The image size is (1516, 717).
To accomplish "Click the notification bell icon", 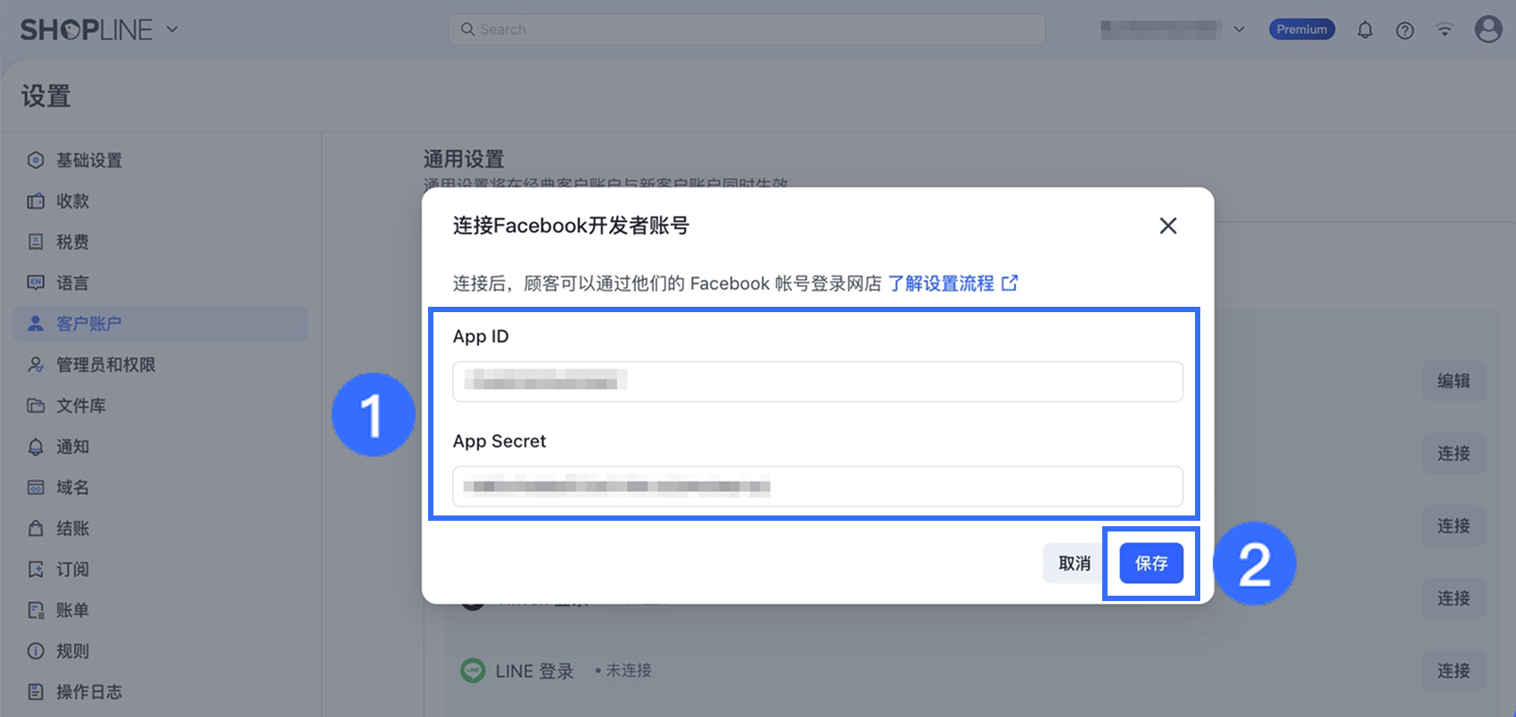I will coord(1364,30).
